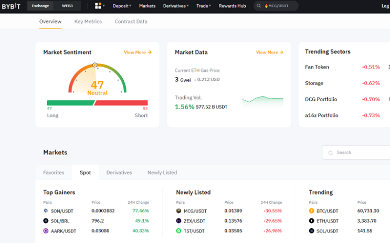Click the sentiment gauge needle marker
The image size is (390, 243).
pyautogui.click(x=95, y=65)
